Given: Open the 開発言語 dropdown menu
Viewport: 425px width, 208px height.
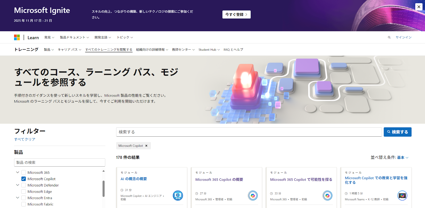Looking at the screenshot, I should (x=103, y=37).
